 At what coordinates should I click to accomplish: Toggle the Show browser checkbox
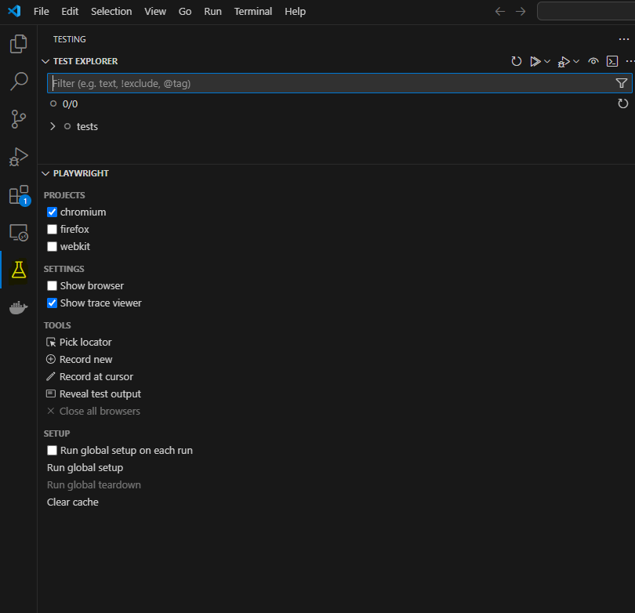click(53, 286)
